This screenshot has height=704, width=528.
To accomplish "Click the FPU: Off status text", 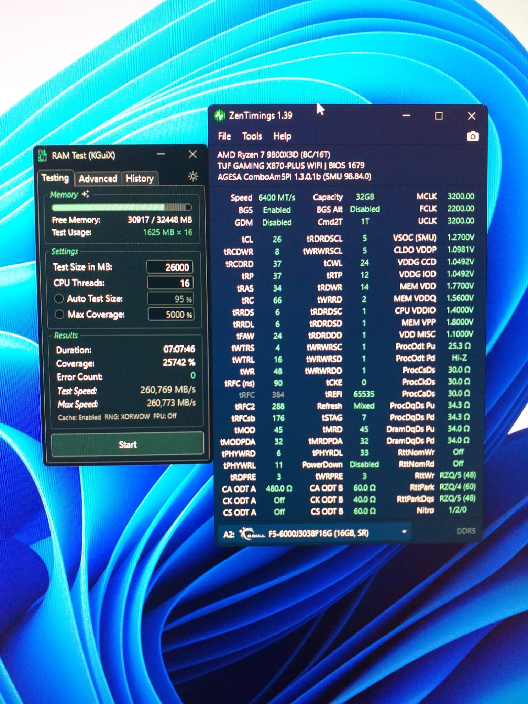I will point(165,416).
